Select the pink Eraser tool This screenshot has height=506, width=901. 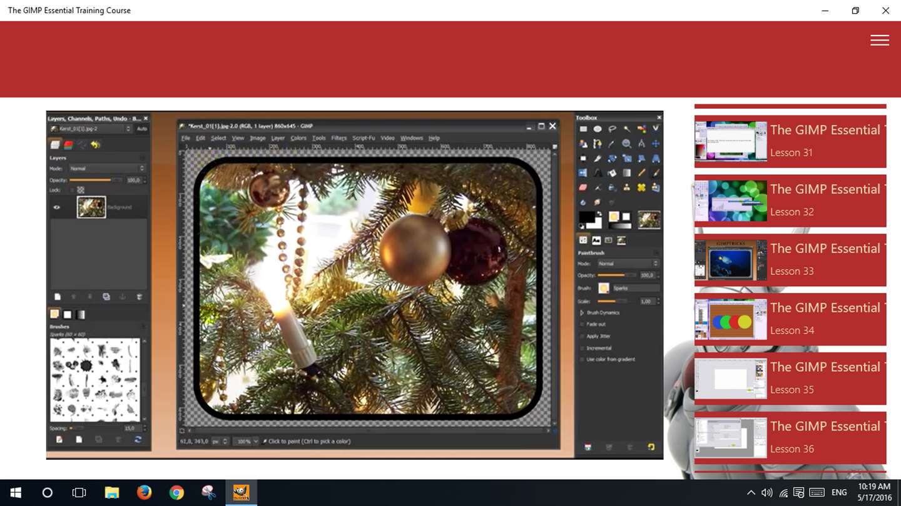tap(583, 187)
